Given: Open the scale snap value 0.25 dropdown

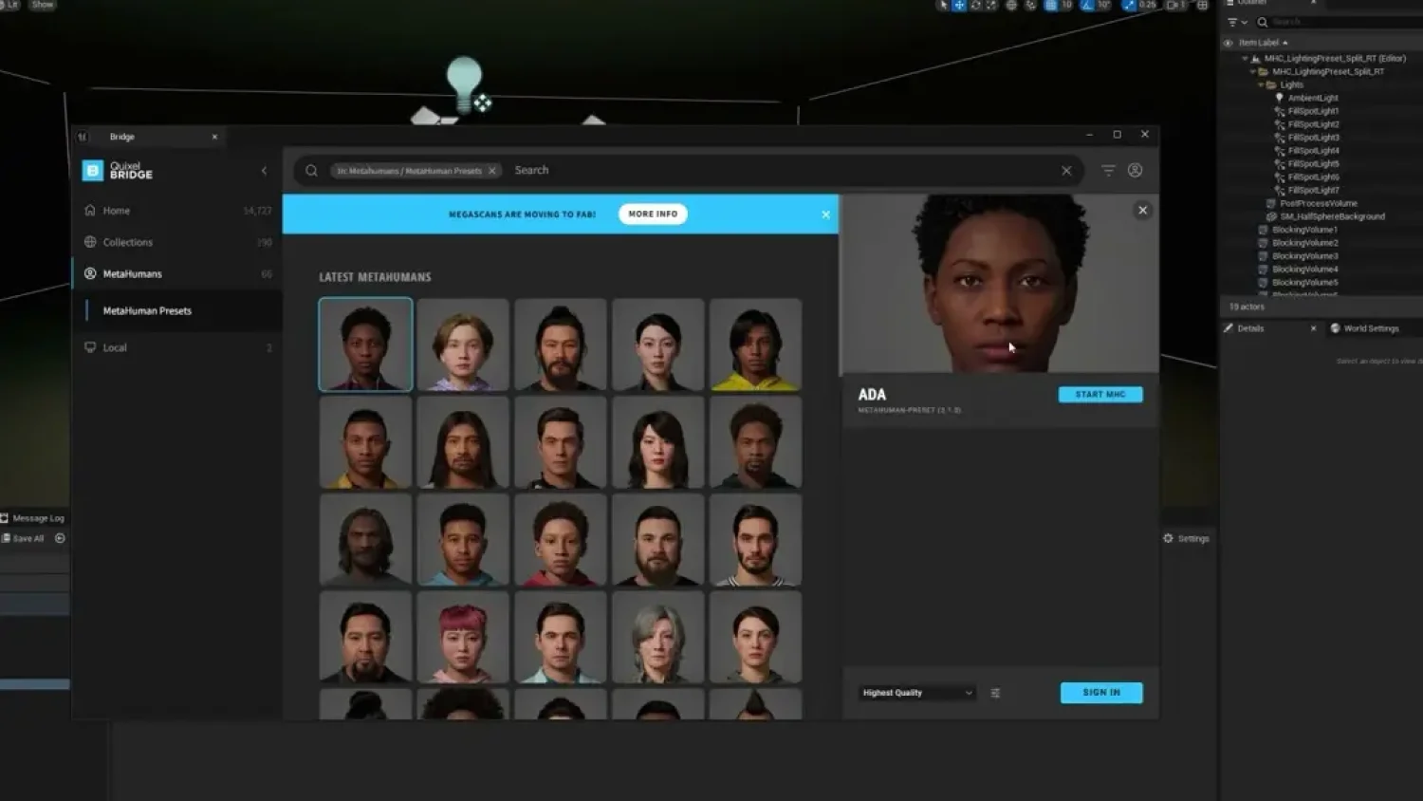Looking at the screenshot, I should [x=1148, y=5].
